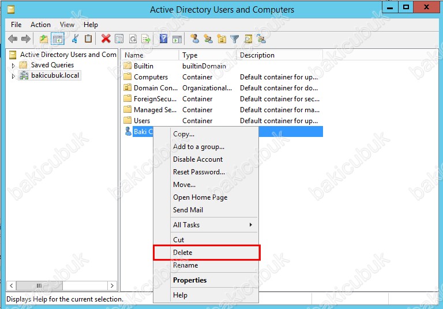
Task: Click the Filter funnel toolbar icon
Action: 235,39
